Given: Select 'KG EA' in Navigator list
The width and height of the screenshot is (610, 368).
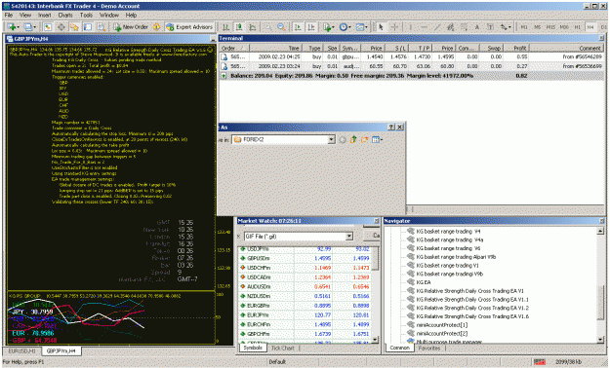Looking at the screenshot, I should click(x=424, y=282).
